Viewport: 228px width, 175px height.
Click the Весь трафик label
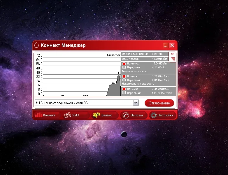(131, 59)
